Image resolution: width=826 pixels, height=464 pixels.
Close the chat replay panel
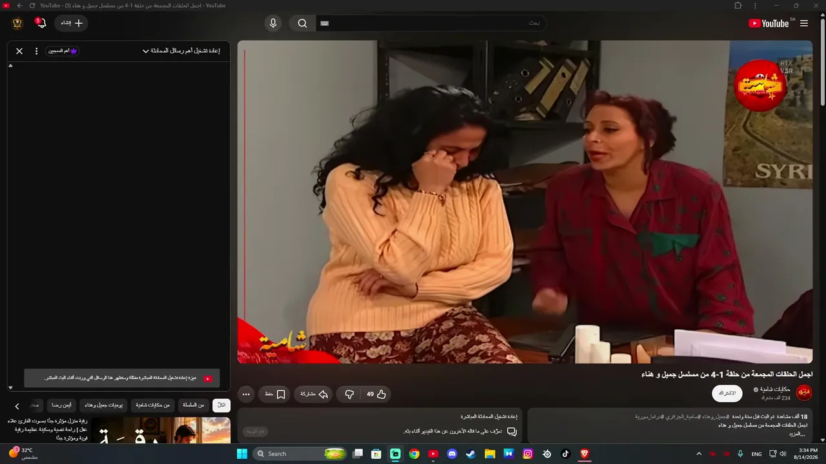point(19,51)
